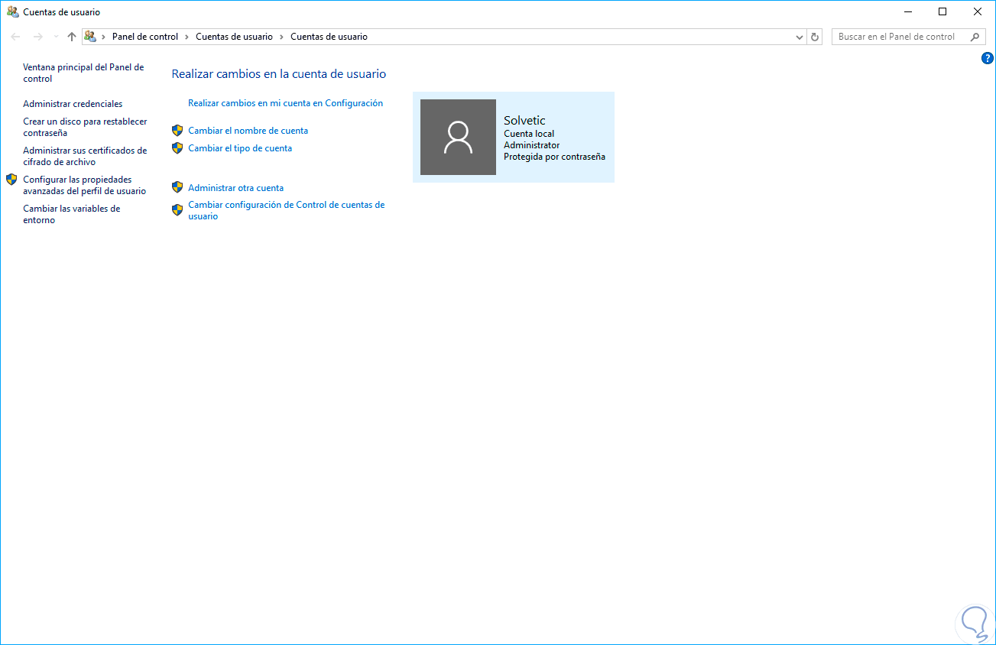The image size is (996, 645).
Task: Click shield icon beside Configurar las propiedades avanzadas
Action: pos(11,180)
